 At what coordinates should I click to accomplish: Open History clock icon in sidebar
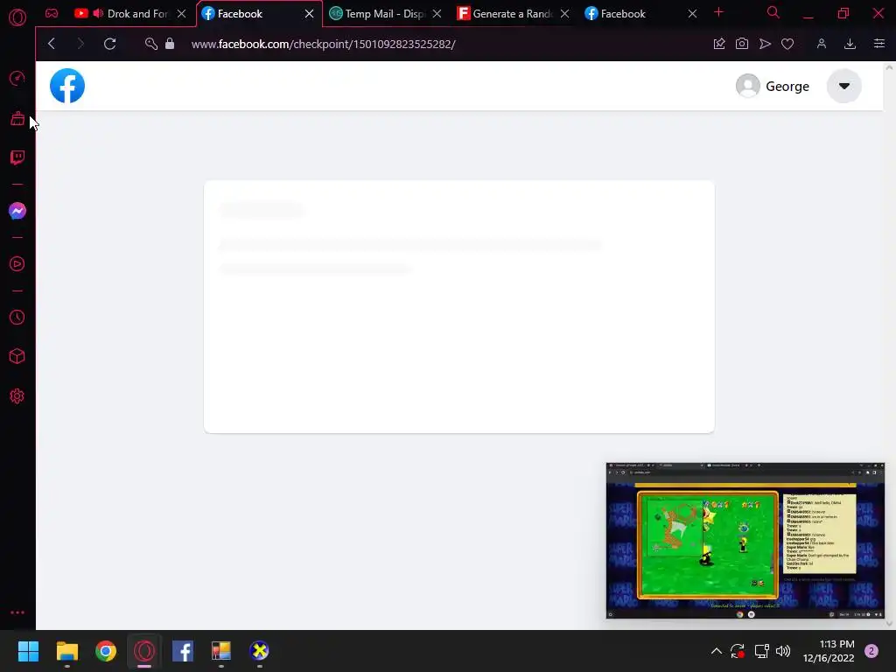17,317
